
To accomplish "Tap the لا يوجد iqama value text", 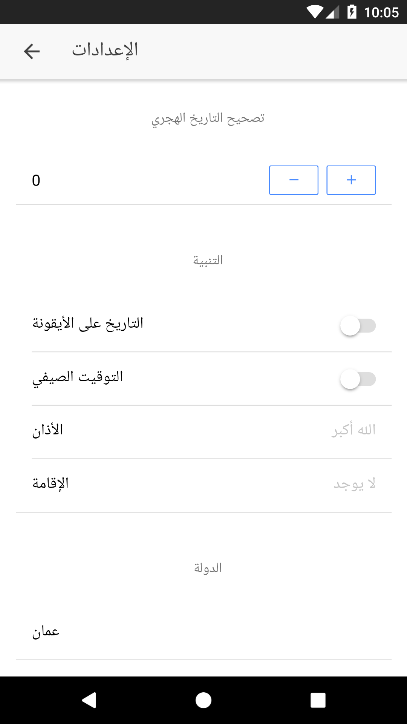I will pos(355,484).
